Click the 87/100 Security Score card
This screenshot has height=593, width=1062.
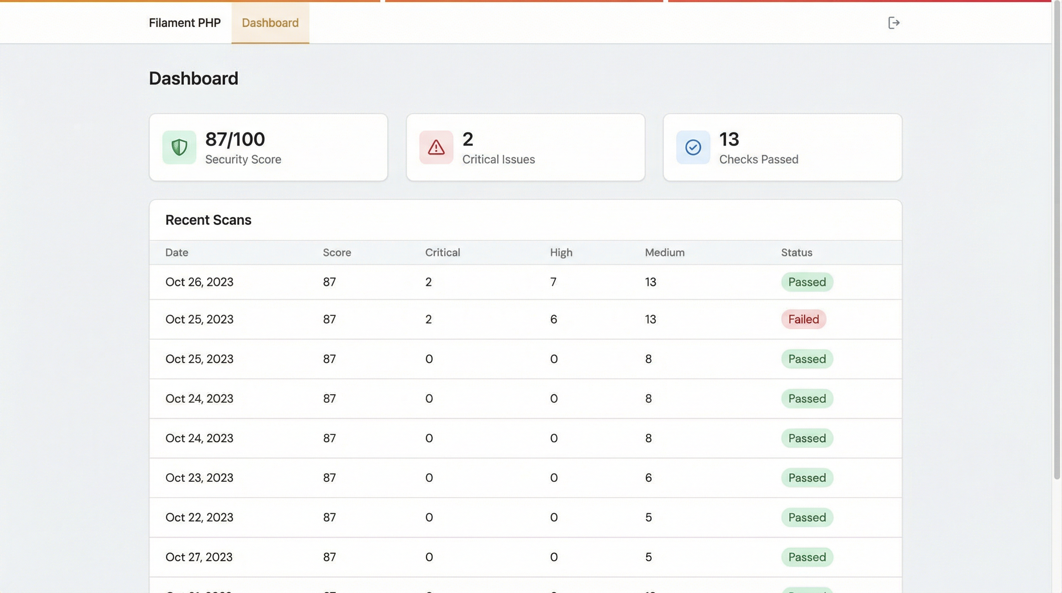268,147
